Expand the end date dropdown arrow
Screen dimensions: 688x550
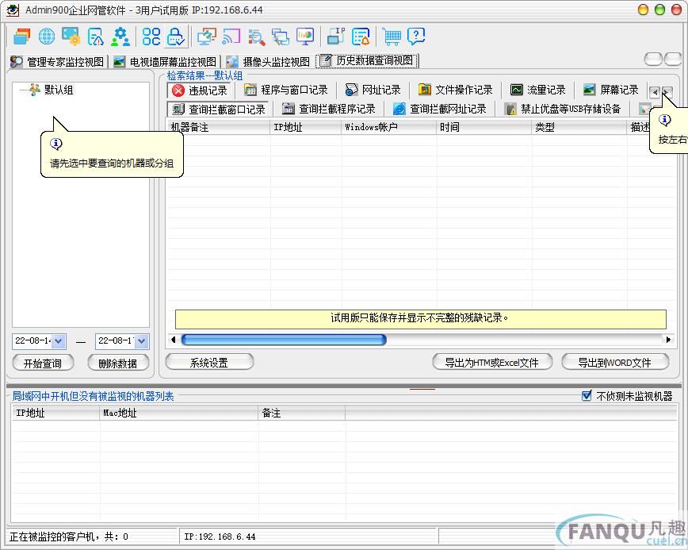click(142, 341)
